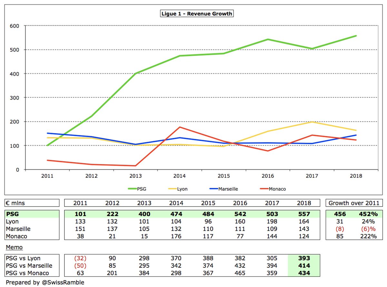The image size is (387, 287).
Task: Click the chart title 'Ligue 1 - Revenue Growth'
Action: click(x=197, y=14)
